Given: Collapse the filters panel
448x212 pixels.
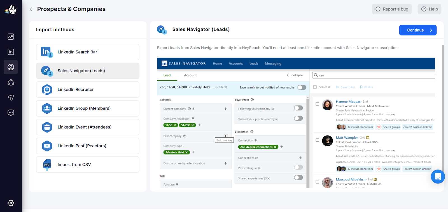Looking at the screenshot, I should point(295,75).
